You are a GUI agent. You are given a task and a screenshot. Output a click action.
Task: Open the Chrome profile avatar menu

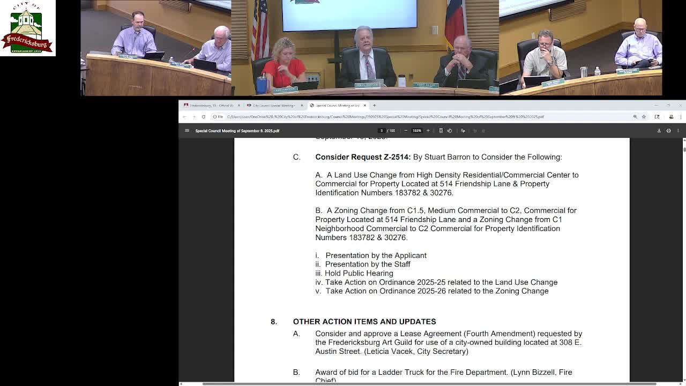point(671,117)
